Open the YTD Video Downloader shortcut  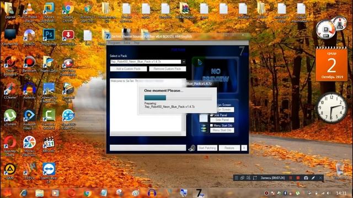[x=68, y=67]
